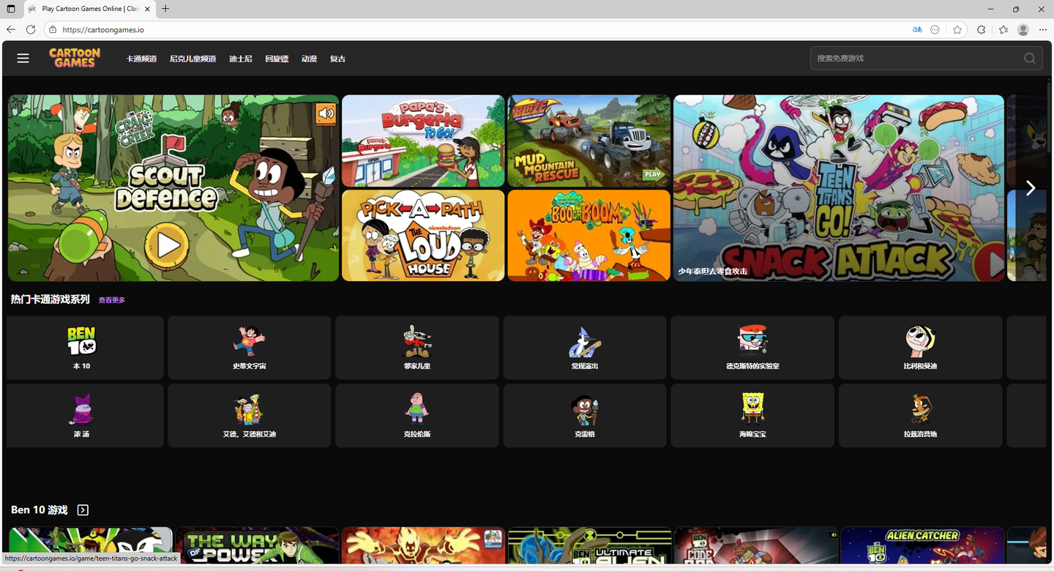
Task: Open a new browser tab
Action: click(165, 9)
